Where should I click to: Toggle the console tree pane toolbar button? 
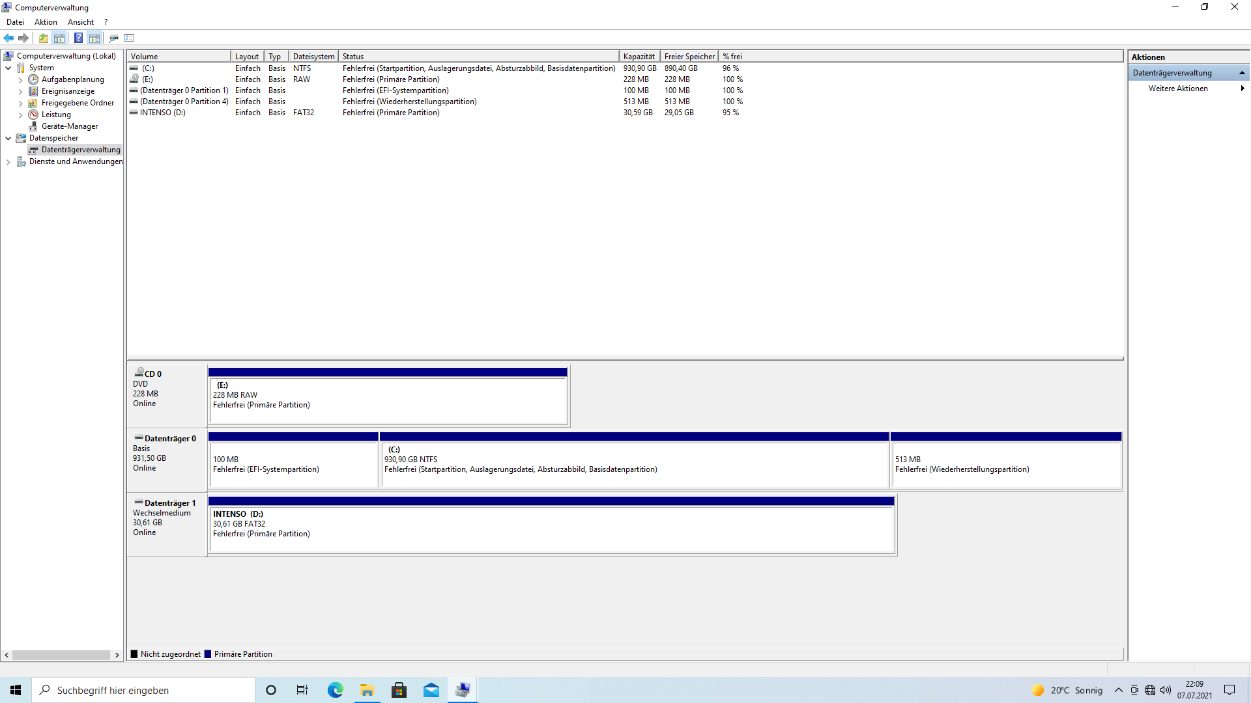coord(59,38)
